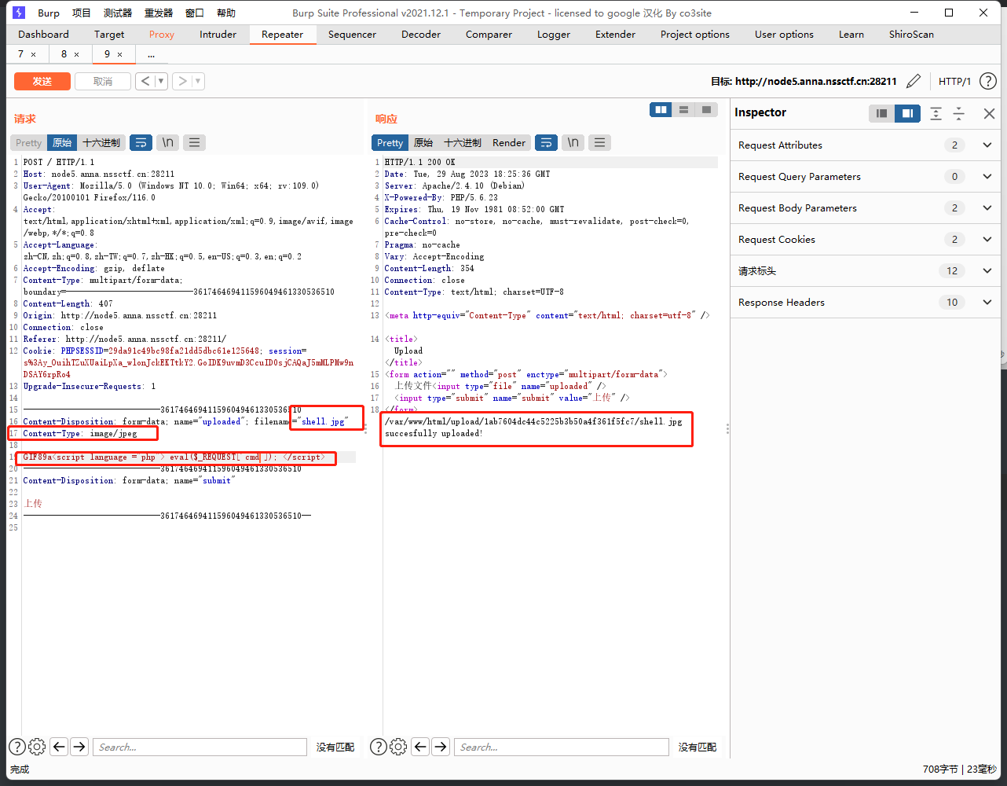Go to previous match in response search
1007x786 pixels.
coord(420,747)
